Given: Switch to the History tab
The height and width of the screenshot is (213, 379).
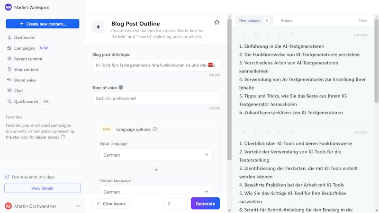Looking at the screenshot, I should click(287, 20).
